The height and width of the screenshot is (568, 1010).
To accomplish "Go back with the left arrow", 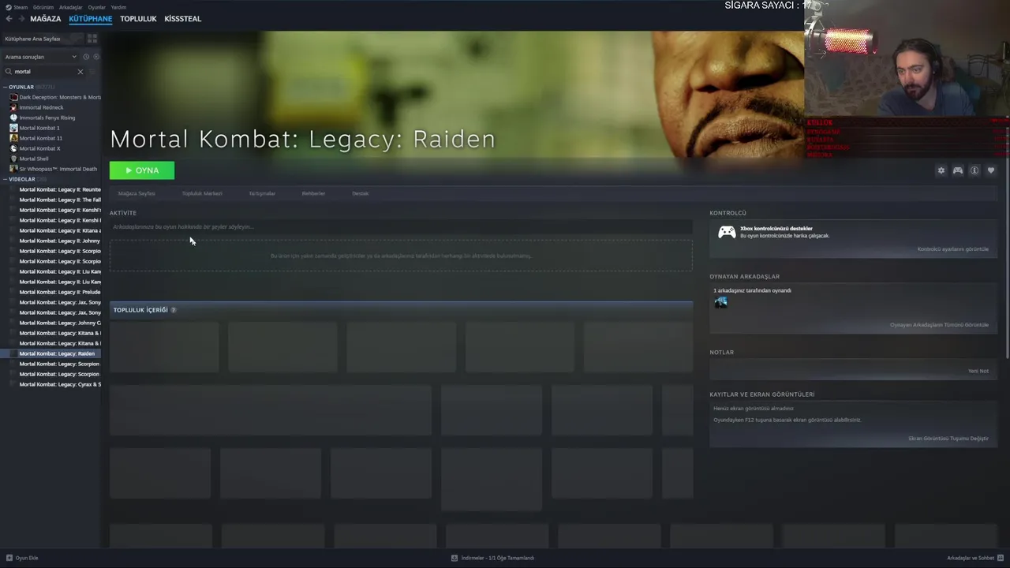I will [x=9, y=18].
